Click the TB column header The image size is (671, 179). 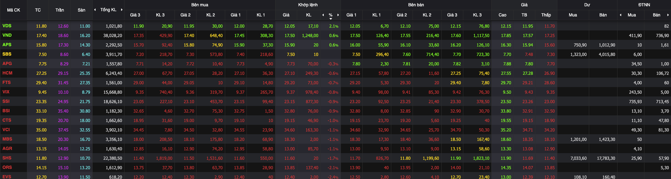tap(524, 15)
